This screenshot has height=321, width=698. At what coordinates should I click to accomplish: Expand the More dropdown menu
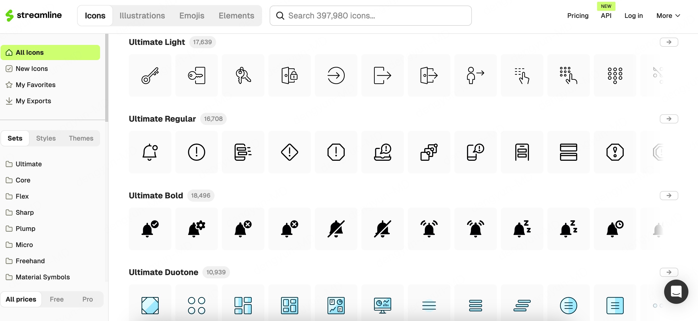(668, 16)
